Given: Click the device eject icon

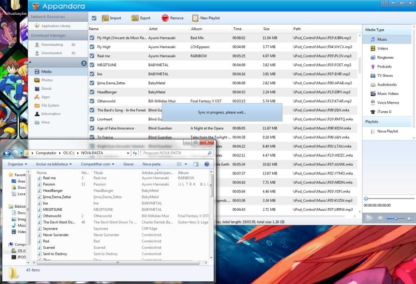Looking at the screenshot, I should [84, 63].
